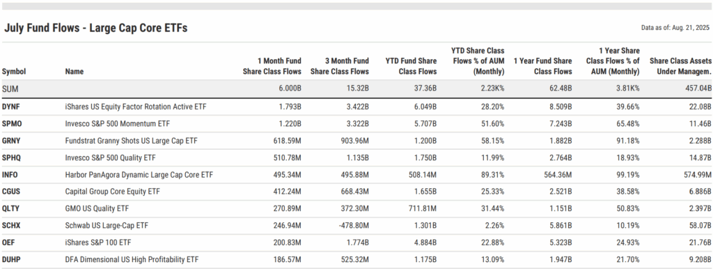Click the Name column header

(x=75, y=72)
